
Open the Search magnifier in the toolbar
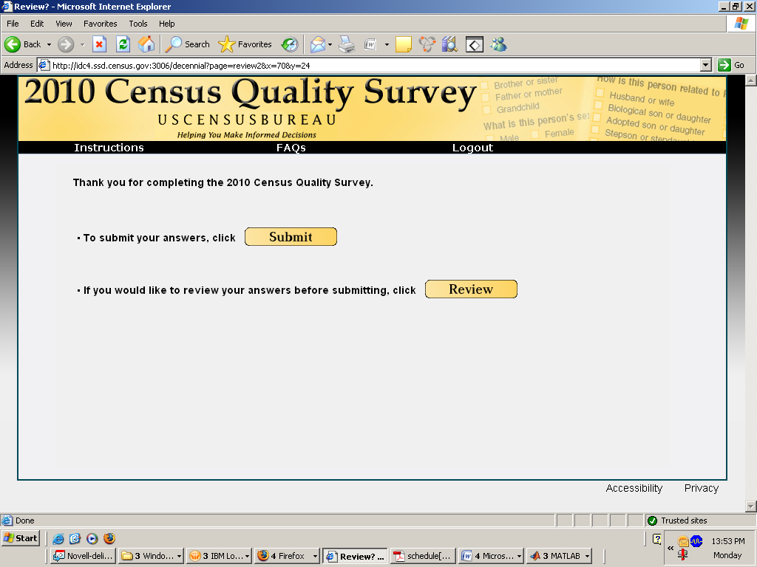[x=187, y=44]
